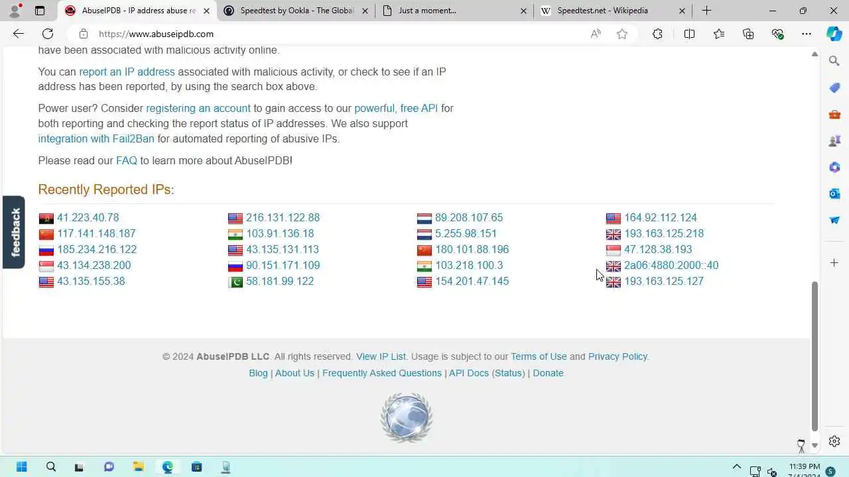Switch to the Just a moment tab
Image resolution: width=849 pixels, height=477 pixels.
(x=455, y=11)
